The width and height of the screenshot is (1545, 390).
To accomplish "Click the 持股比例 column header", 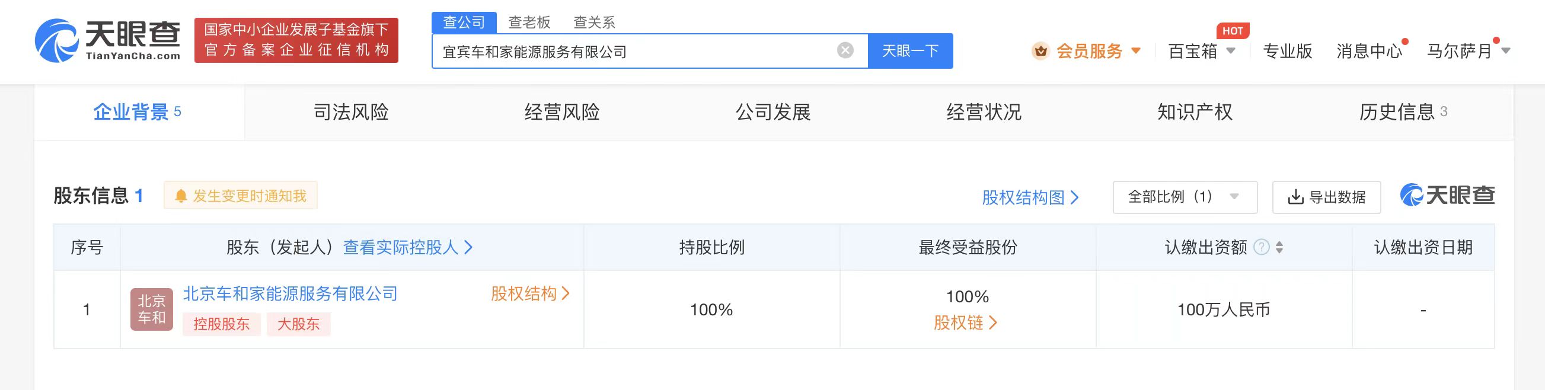I will (712, 247).
